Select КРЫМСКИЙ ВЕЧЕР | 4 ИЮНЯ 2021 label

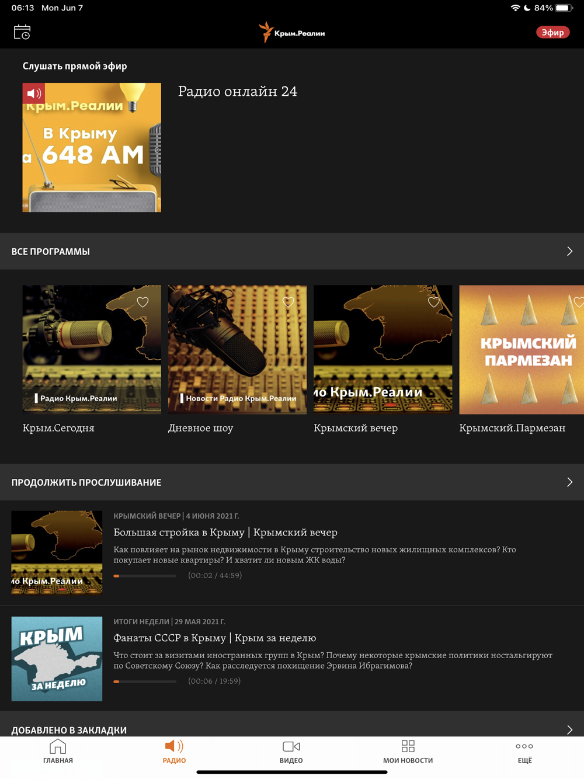click(176, 516)
